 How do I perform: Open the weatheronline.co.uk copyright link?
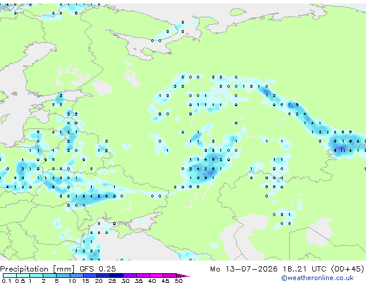point(318,278)
